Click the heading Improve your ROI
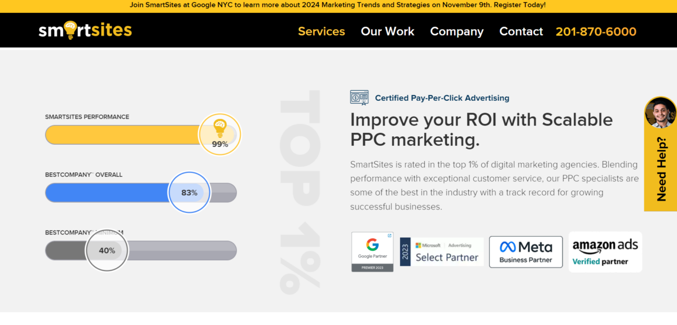This screenshot has height=325, width=677. 481,129
